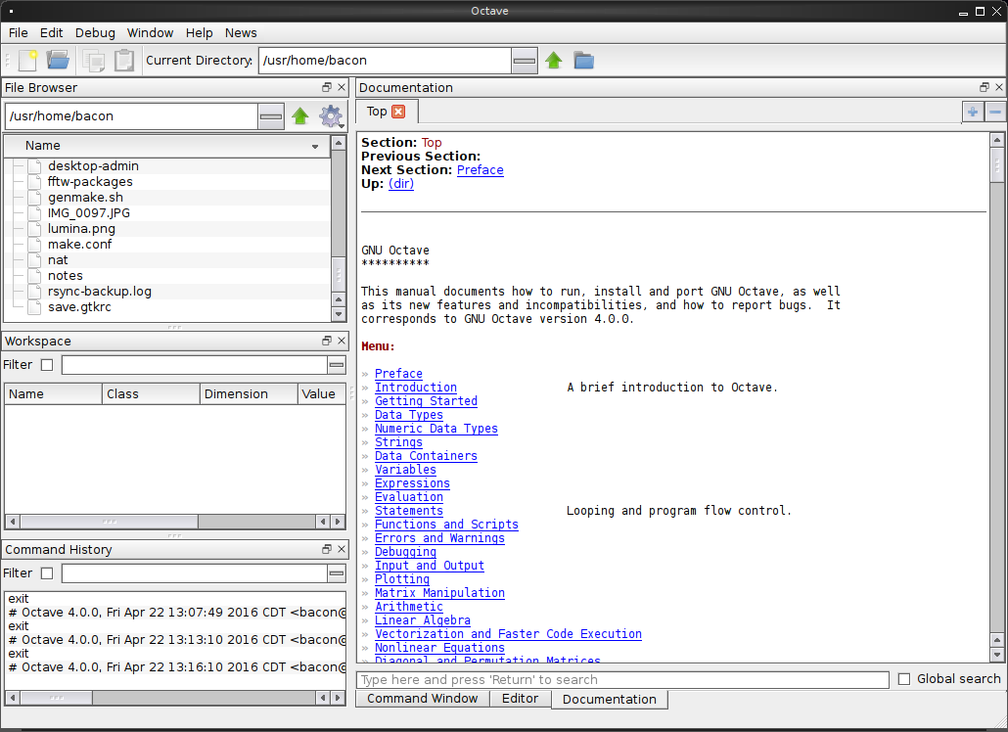Go up one directory in main toolbar
The image size is (1008, 732).
tap(554, 61)
